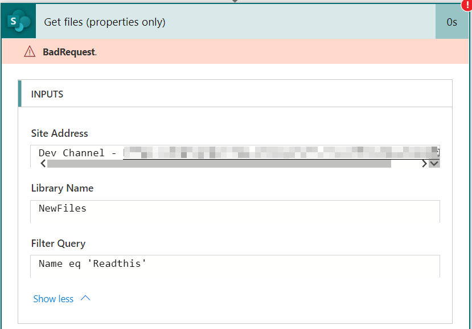Click the Site Address horizontal scrollbar thumb
The height and width of the screenshot is (329, 472).
(219, 164)
